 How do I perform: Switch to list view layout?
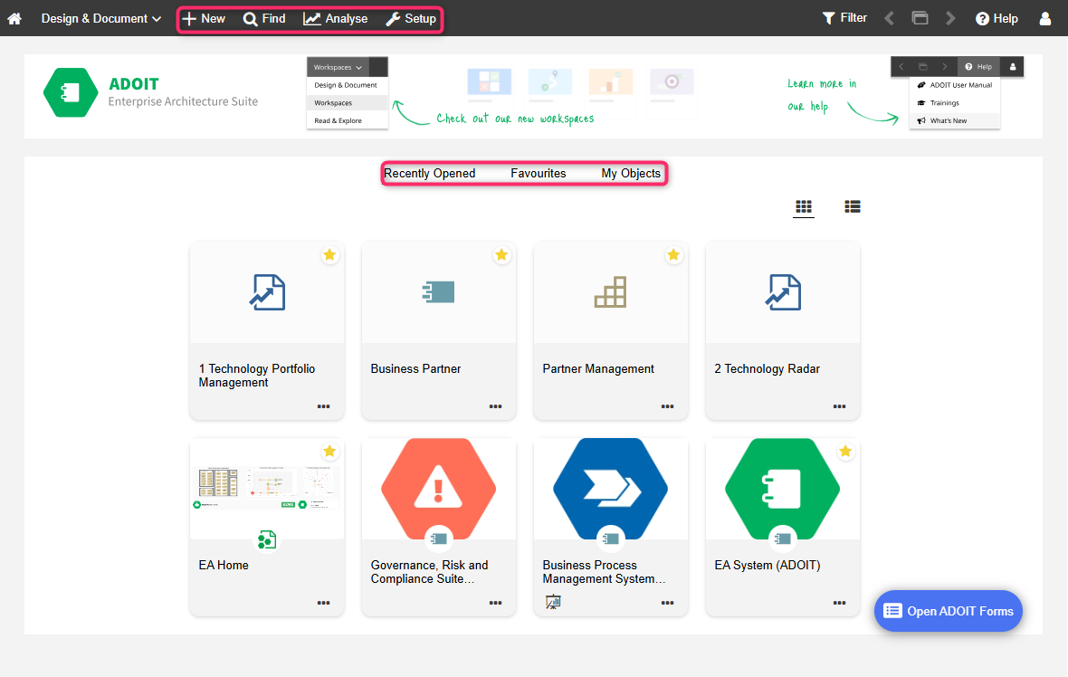point(852,206)
